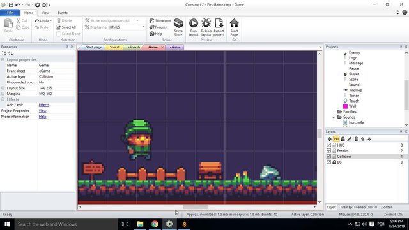Screen dimensions: 409x230
Task: Open the tab list dropdown arrow beside the layout tabs
Action: [320, 47]
